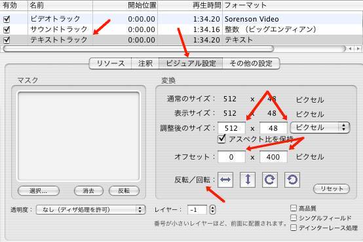The width and height of the screenshot is (363, 242).
Task: Uncheck the ビデオトラック enabled checkbox
Action: pos(7,19)
